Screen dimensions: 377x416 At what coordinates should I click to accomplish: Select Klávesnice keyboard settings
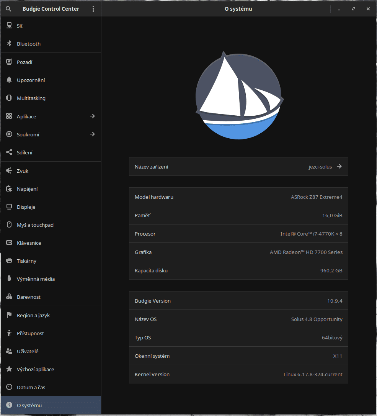tap(51, 243)
